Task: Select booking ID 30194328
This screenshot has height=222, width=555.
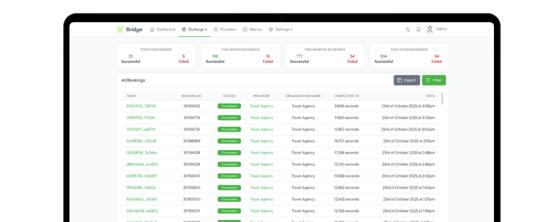Action: (x=192, y=164)
